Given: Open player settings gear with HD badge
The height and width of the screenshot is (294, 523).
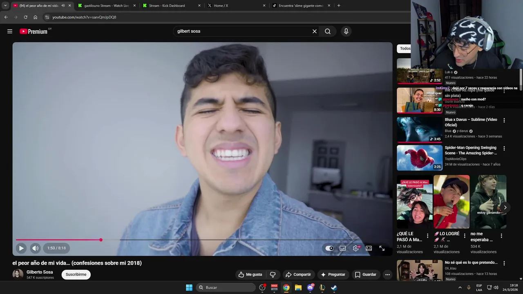Looking at the screenshot, I should tap(356, 248).
